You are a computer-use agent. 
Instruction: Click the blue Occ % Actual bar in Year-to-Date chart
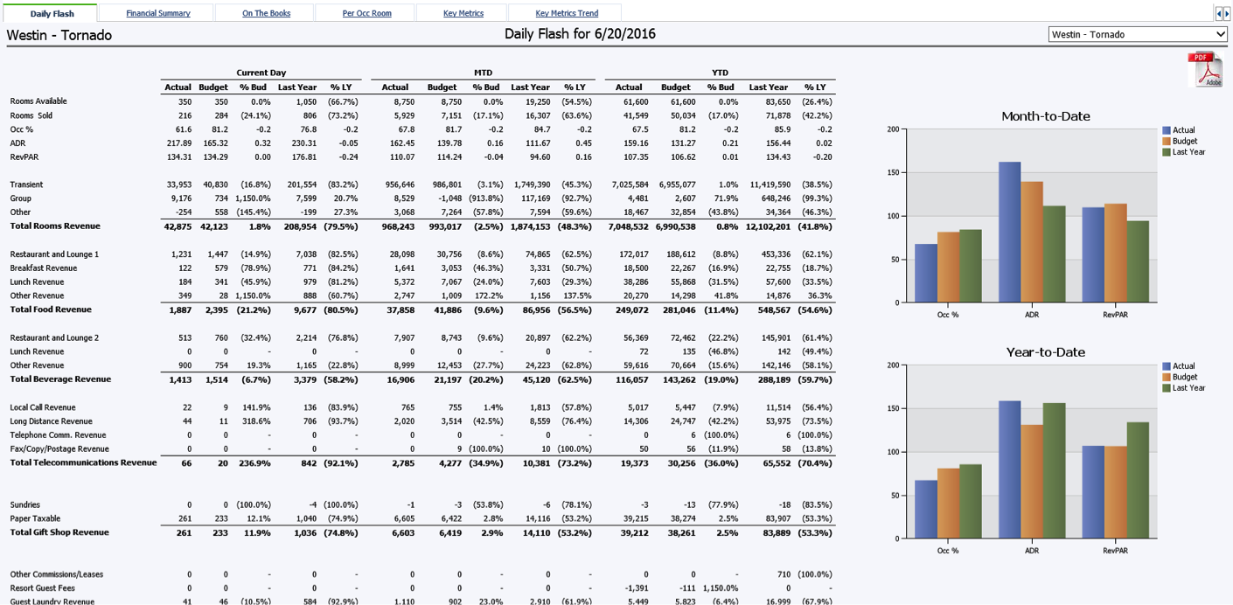tap(926, 509)
